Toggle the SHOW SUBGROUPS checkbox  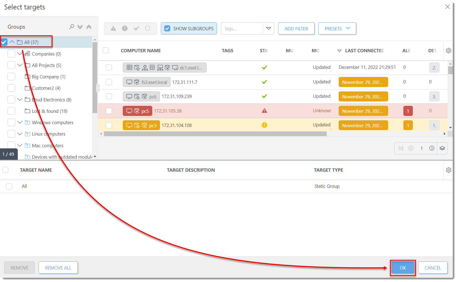(167, 28)
